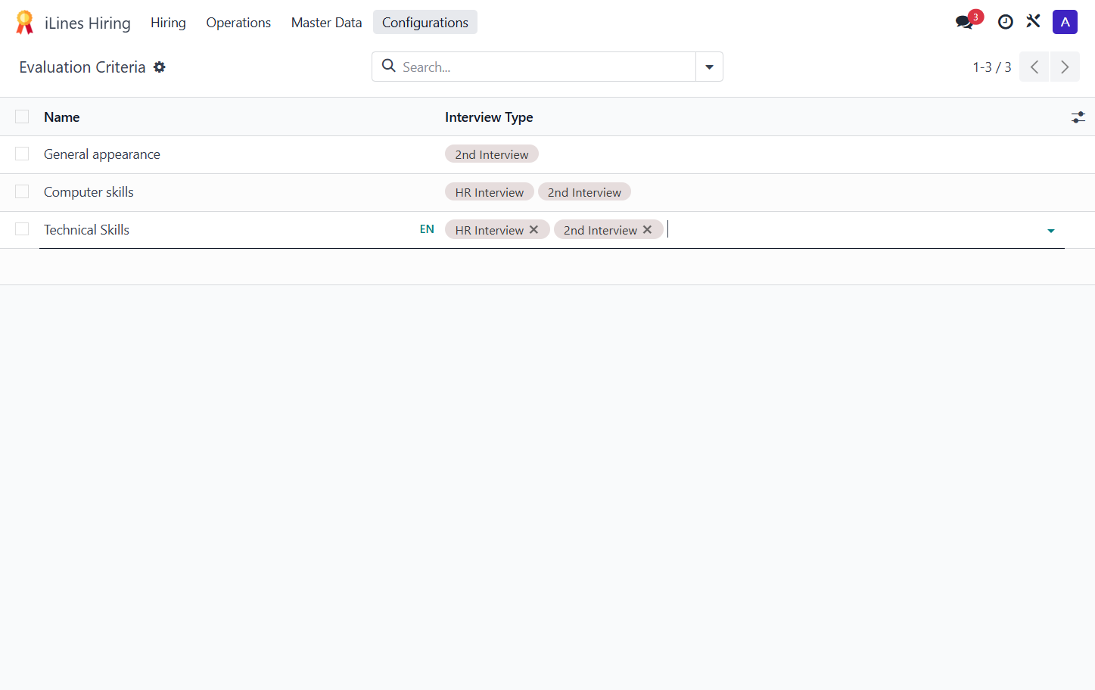Open the Hiring menu
Viewport: 1095px width, 690px height.
[x=168, y=23]
